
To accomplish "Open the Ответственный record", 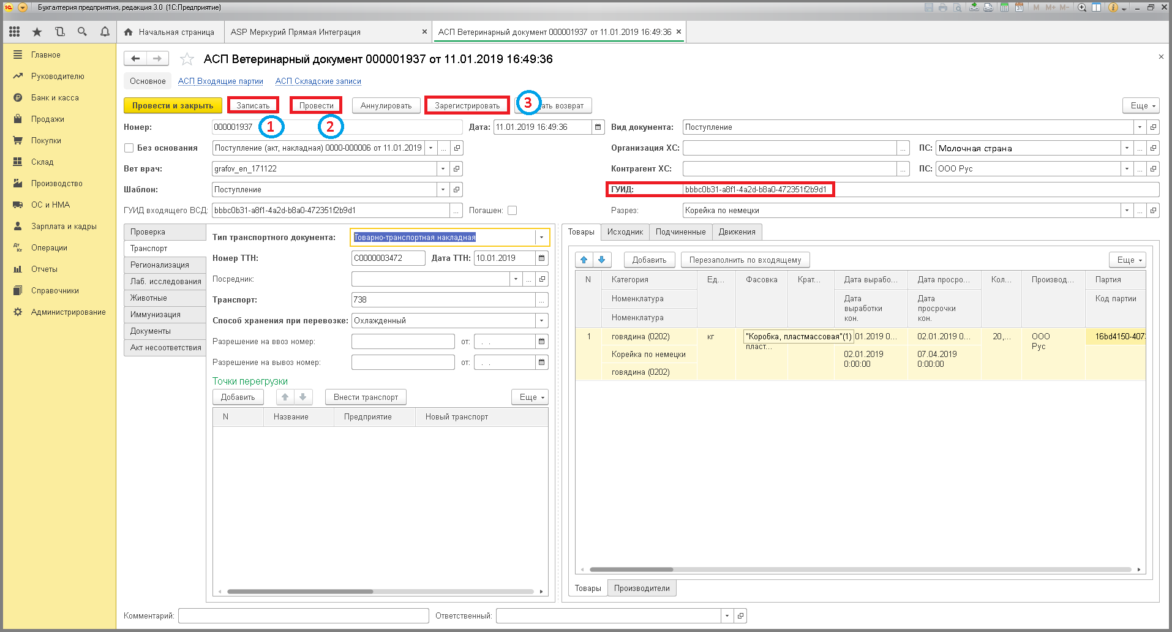I will pos(740,615).
